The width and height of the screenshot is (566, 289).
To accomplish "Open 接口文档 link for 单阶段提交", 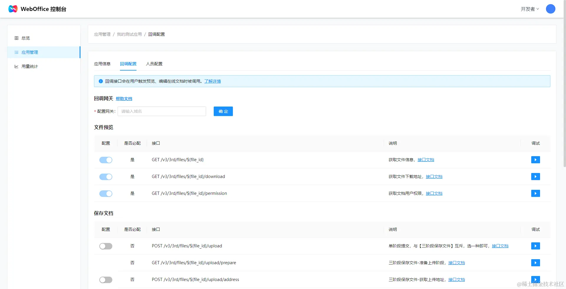I will click(x=500, y=246).
